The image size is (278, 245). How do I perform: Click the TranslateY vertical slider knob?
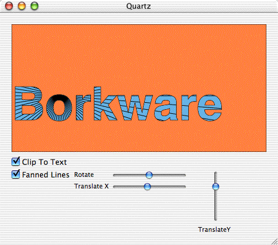point(215,187)
